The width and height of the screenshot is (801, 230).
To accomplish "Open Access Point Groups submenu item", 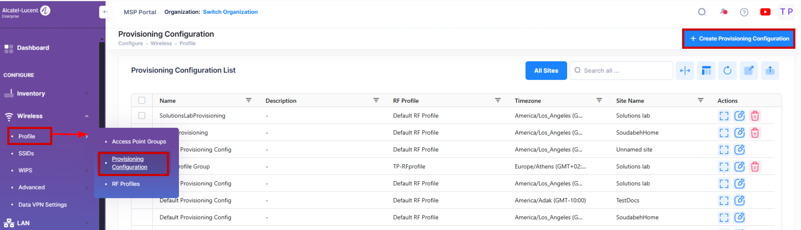I will (x=139, y=142).
